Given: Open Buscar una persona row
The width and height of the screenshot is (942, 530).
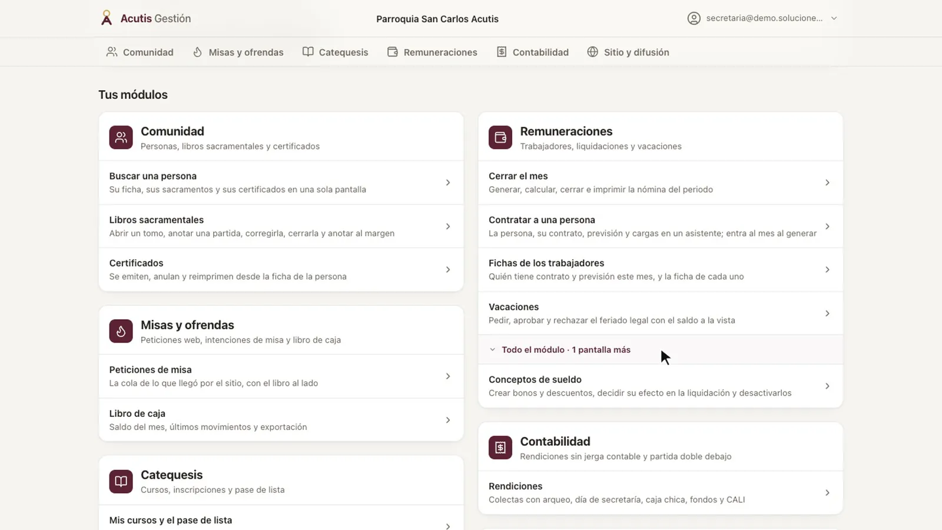Looking at the screenshot, I should click(x=281, y=183).
